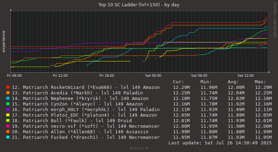Click CynZon's Avg value 11.92M
This screenshot has height=152, width=278.
point(236,104)
